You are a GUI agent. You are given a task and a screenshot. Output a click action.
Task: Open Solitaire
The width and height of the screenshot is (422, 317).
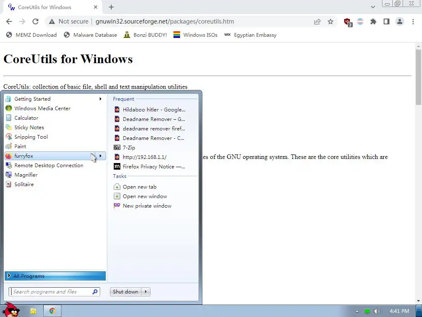[55, 185]
